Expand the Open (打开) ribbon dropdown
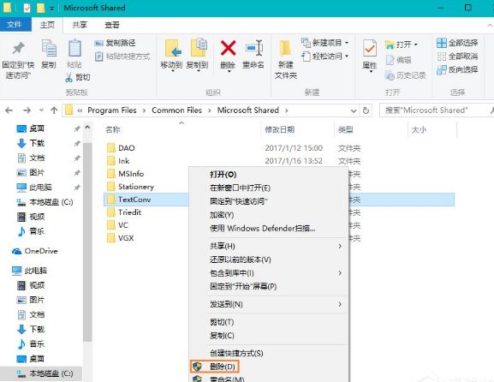This screenshot has height=382, width=494. pyautogui.click(x=402, y=45)
